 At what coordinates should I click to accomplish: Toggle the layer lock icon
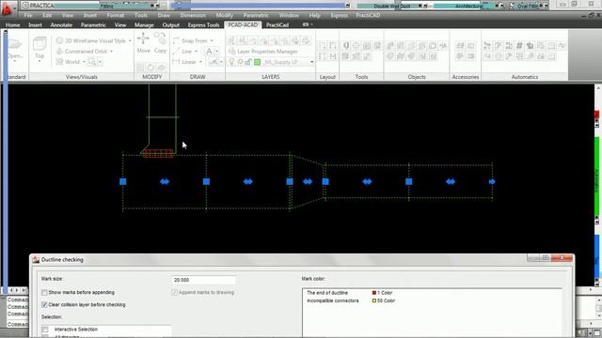tap(248, 62)
